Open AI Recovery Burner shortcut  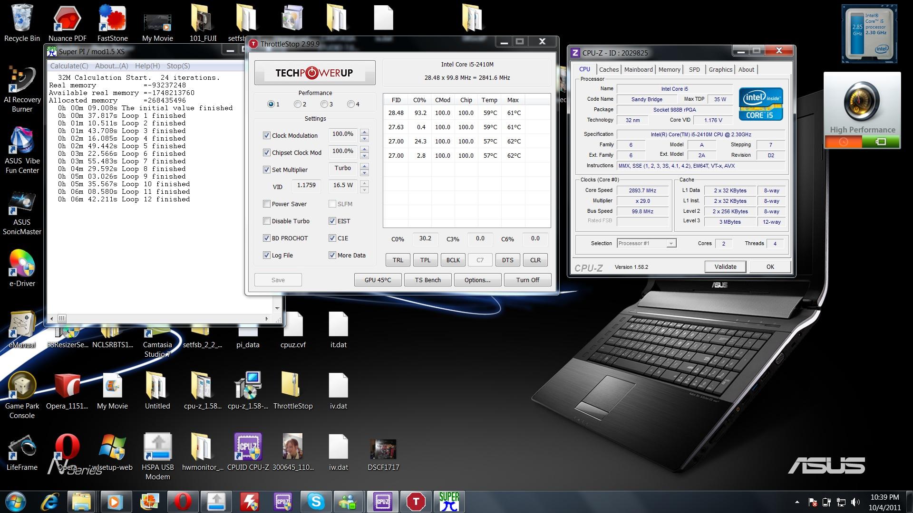point(22,89)
